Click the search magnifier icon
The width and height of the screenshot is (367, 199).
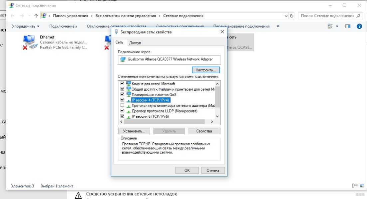point(358,16)
